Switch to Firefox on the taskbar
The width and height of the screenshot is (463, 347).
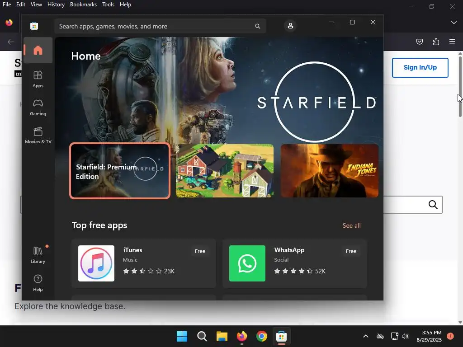[242, 336]
